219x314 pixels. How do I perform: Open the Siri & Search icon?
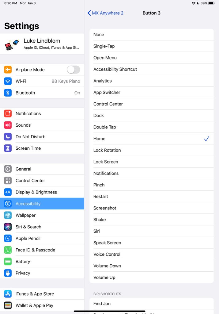point(8,227)
